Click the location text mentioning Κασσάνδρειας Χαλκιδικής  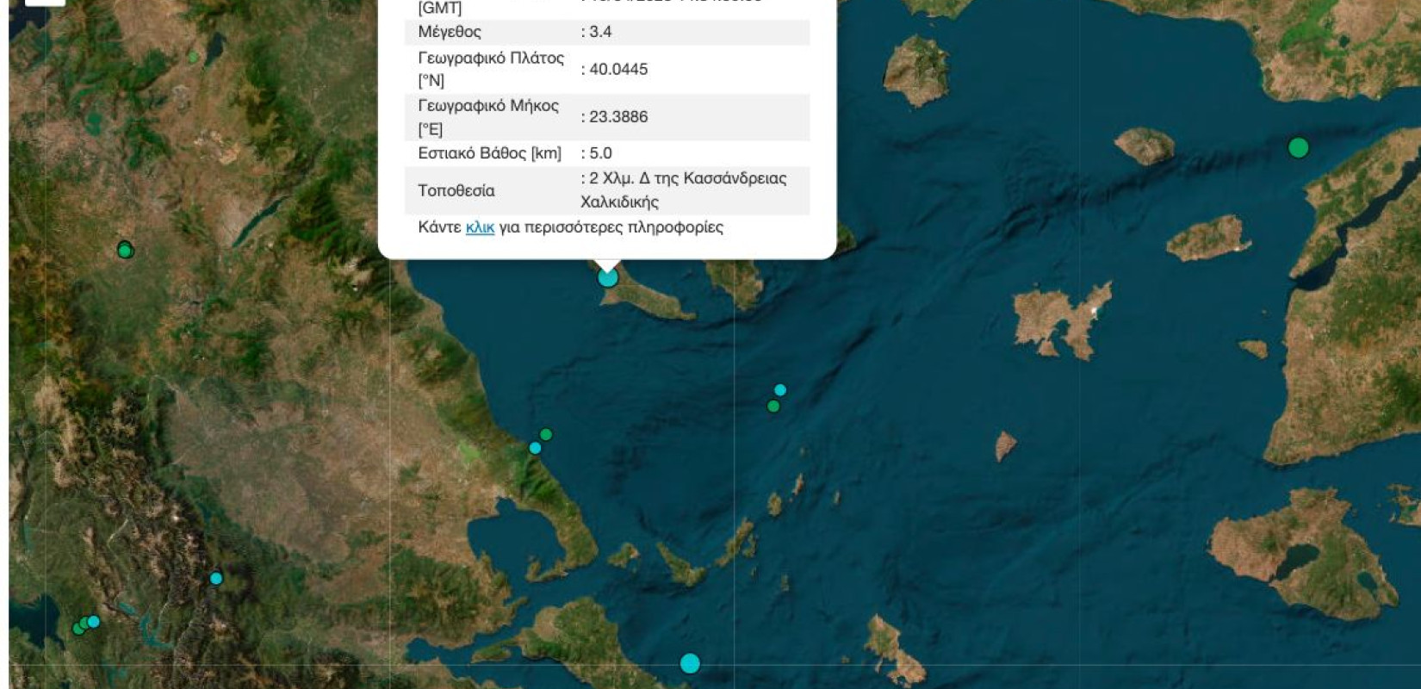(686, 190)
